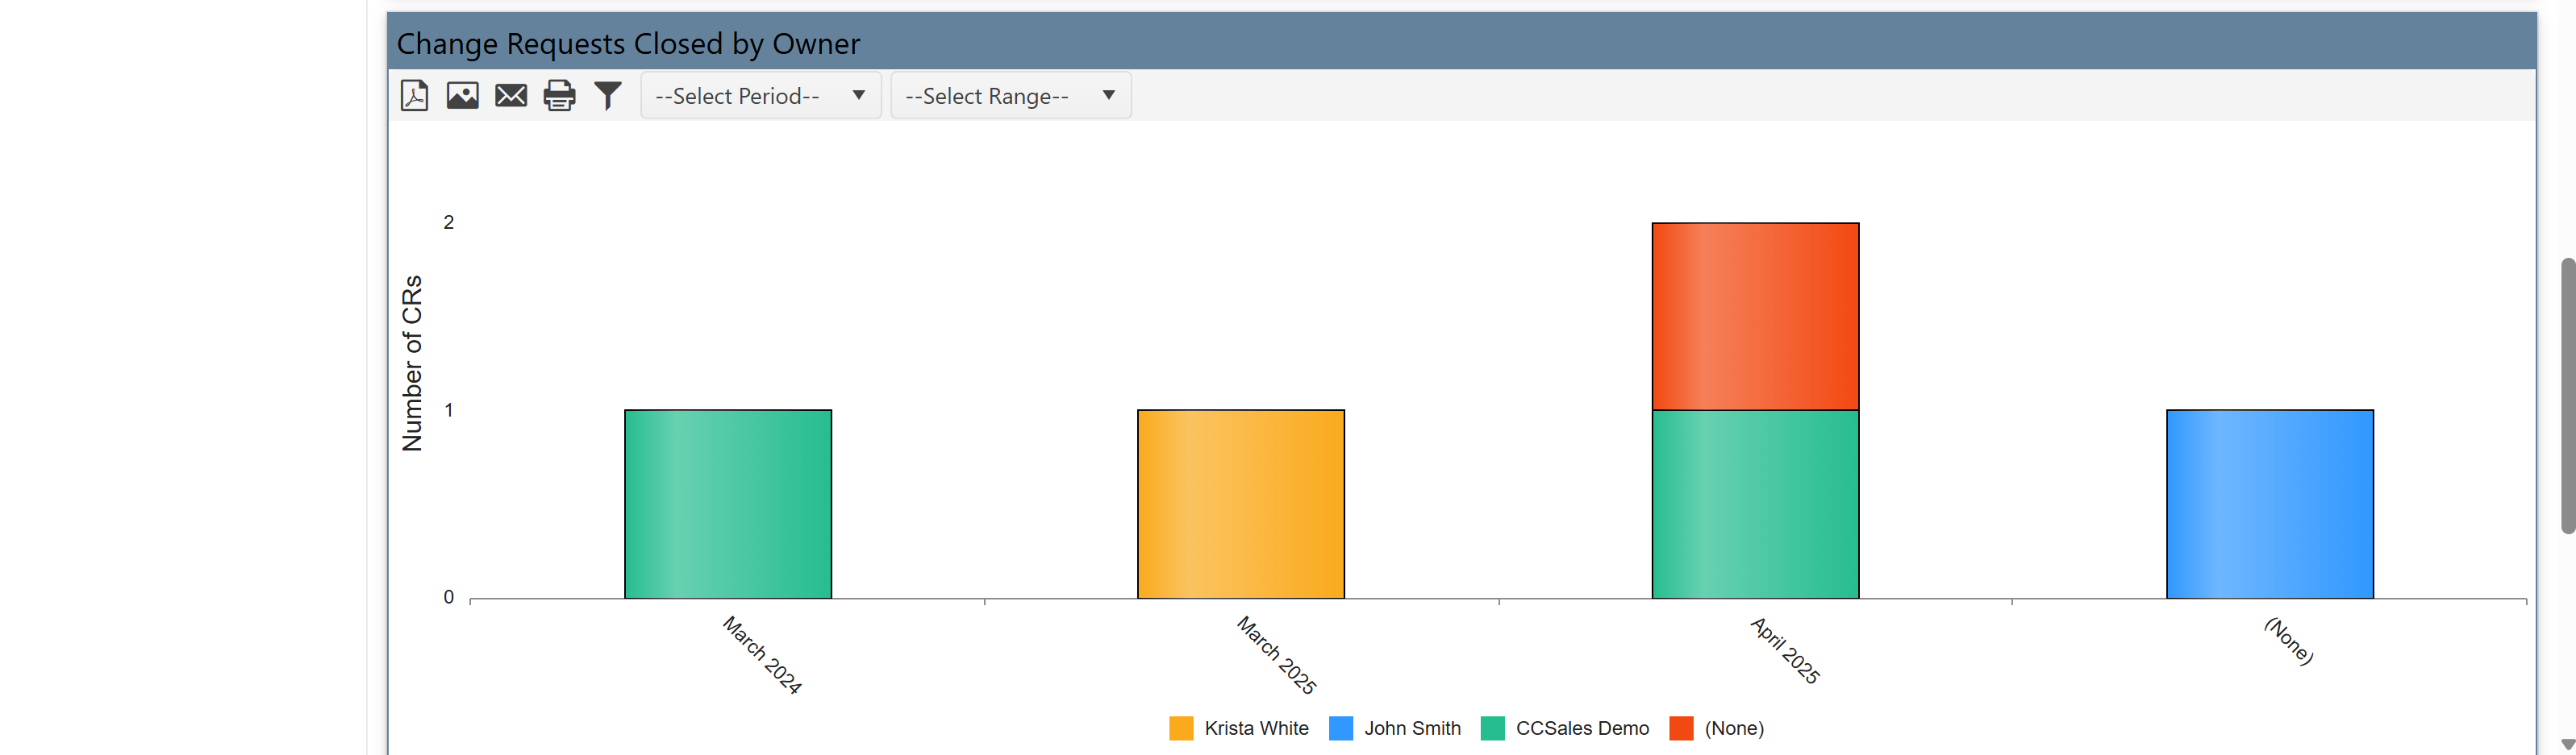Screen dimensions: 2576x755
Task: Click the green segment of April 2025 bar
Action: (x=1755, y=504)
